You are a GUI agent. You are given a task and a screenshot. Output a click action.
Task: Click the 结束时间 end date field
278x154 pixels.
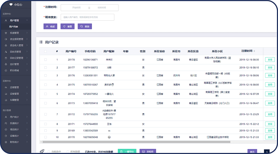click(x=102, y=8)
